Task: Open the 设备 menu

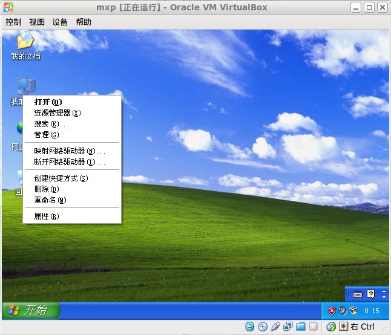Action: point(60,22)
